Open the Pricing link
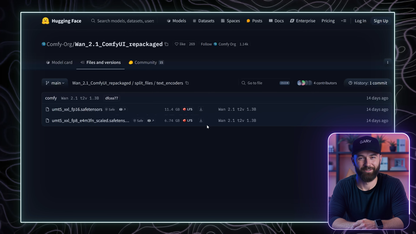The height and width of the screenshot is (234, 416). tap(328, 21)
